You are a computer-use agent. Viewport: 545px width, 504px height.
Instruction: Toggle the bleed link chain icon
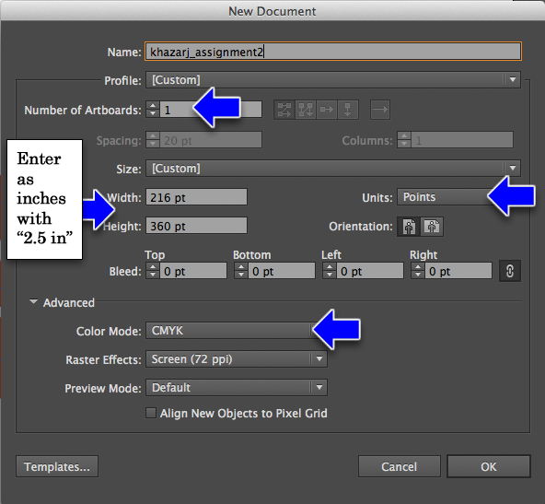(x=510, y=271)
